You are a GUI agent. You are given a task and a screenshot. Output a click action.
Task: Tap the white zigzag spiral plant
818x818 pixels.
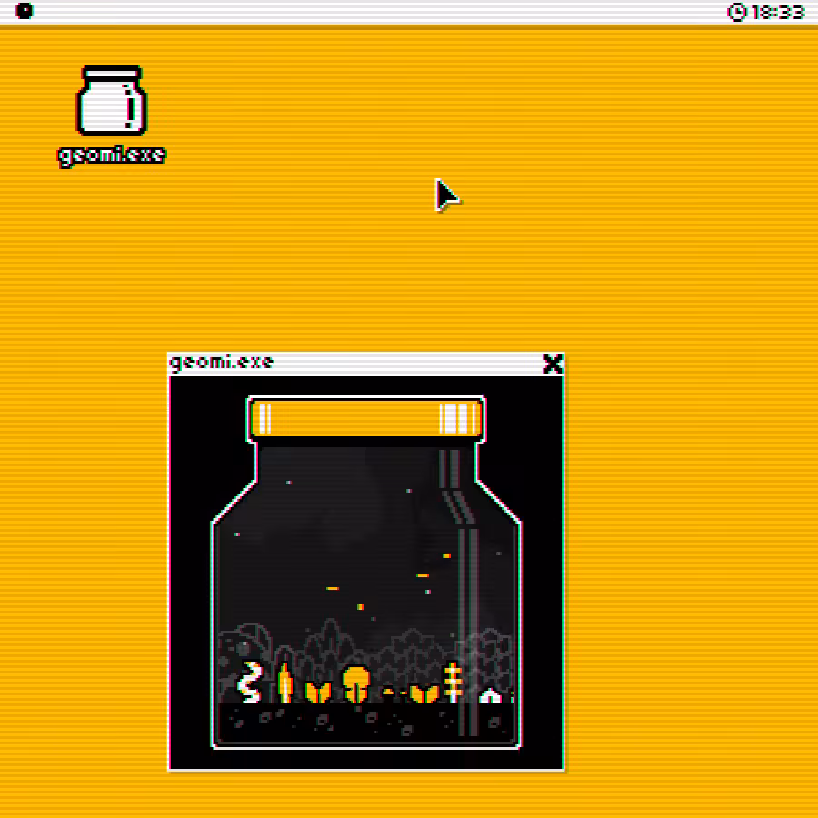pos(249,683)
